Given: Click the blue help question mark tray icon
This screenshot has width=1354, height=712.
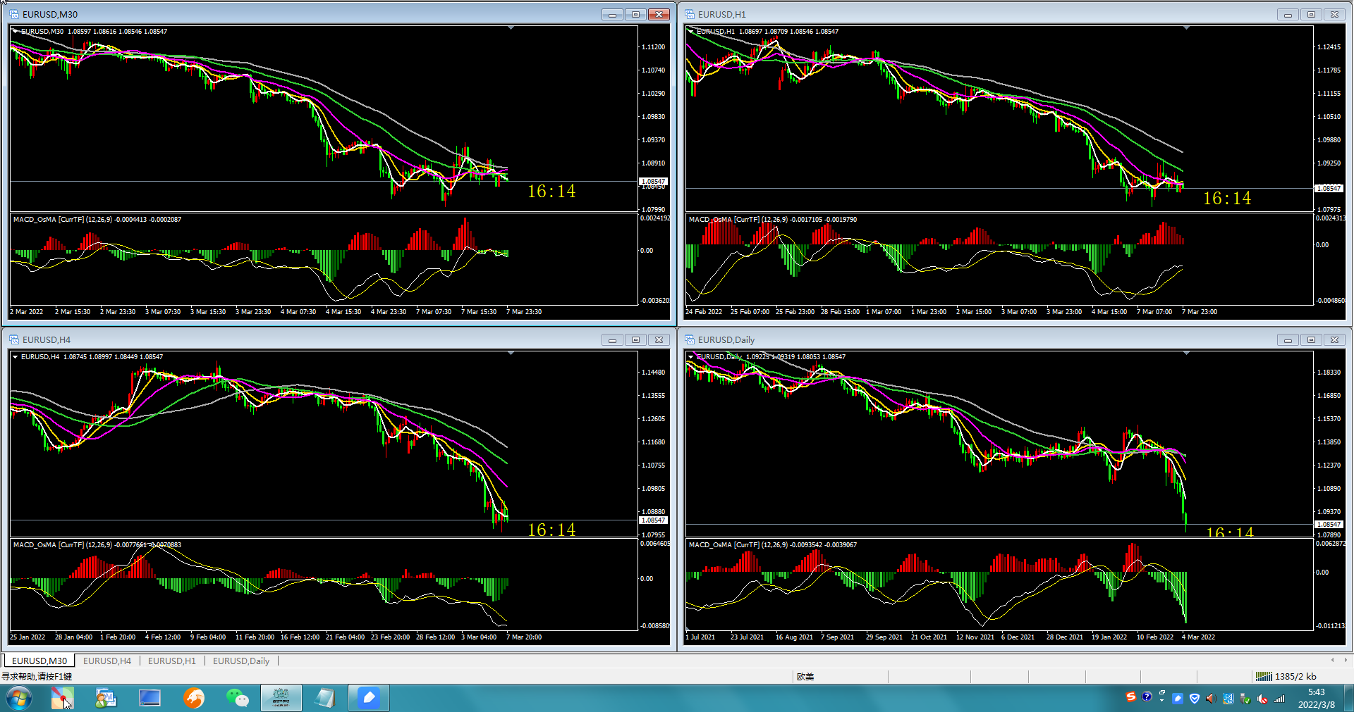Looking at the screenshot, I should [x=1147, y=697].
